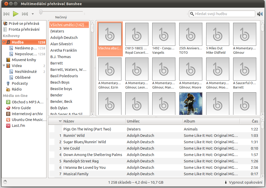Image resolution: width=266 pixels, height=188 pixels.
Task: Select the '1492 - Conqu…' Vangelis album
Action: click(x=164, y=39)
